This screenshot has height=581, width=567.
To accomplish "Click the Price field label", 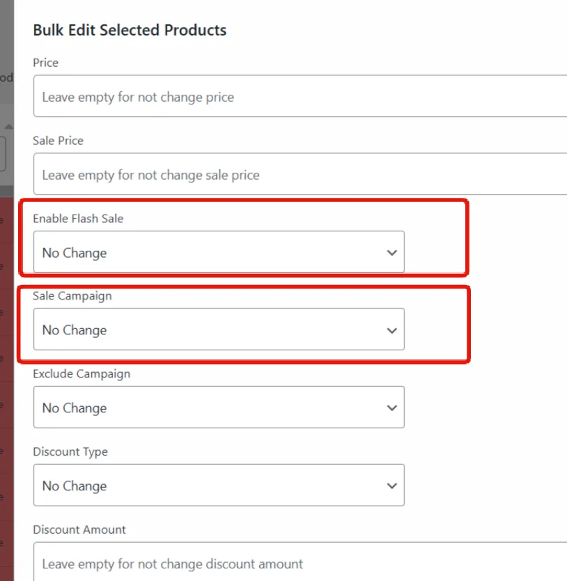I will (45, 63).
